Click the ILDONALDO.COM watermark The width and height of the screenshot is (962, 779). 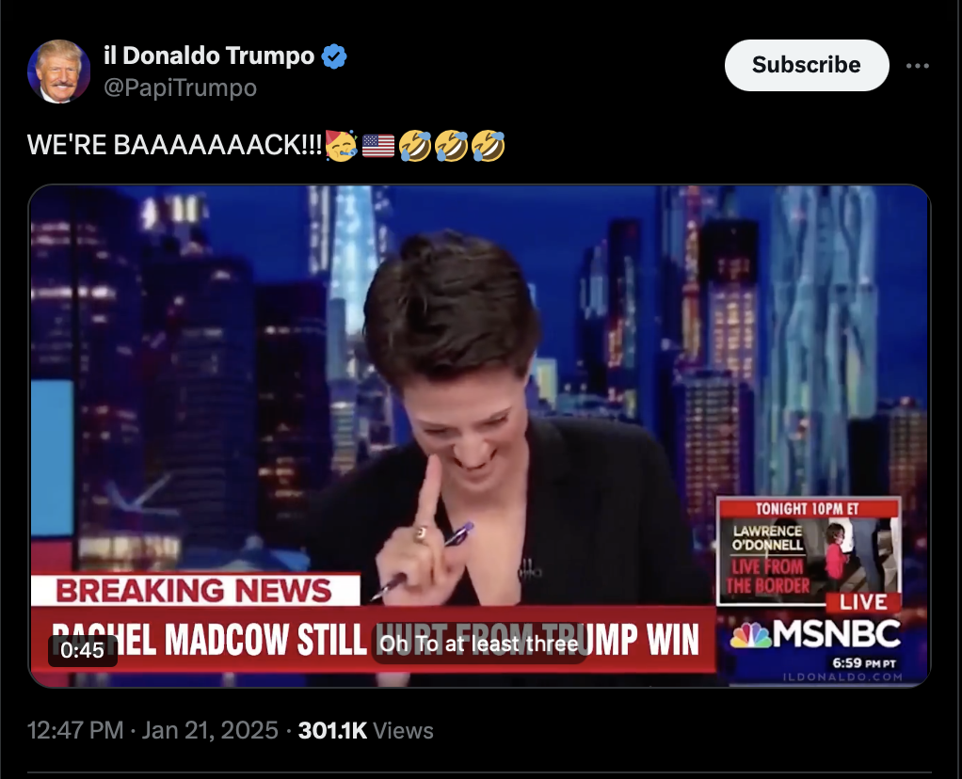tap(843, 676)
